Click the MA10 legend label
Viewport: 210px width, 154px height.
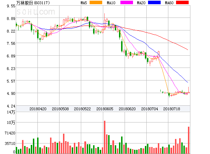pyautogui.click(x=111, y=3)
